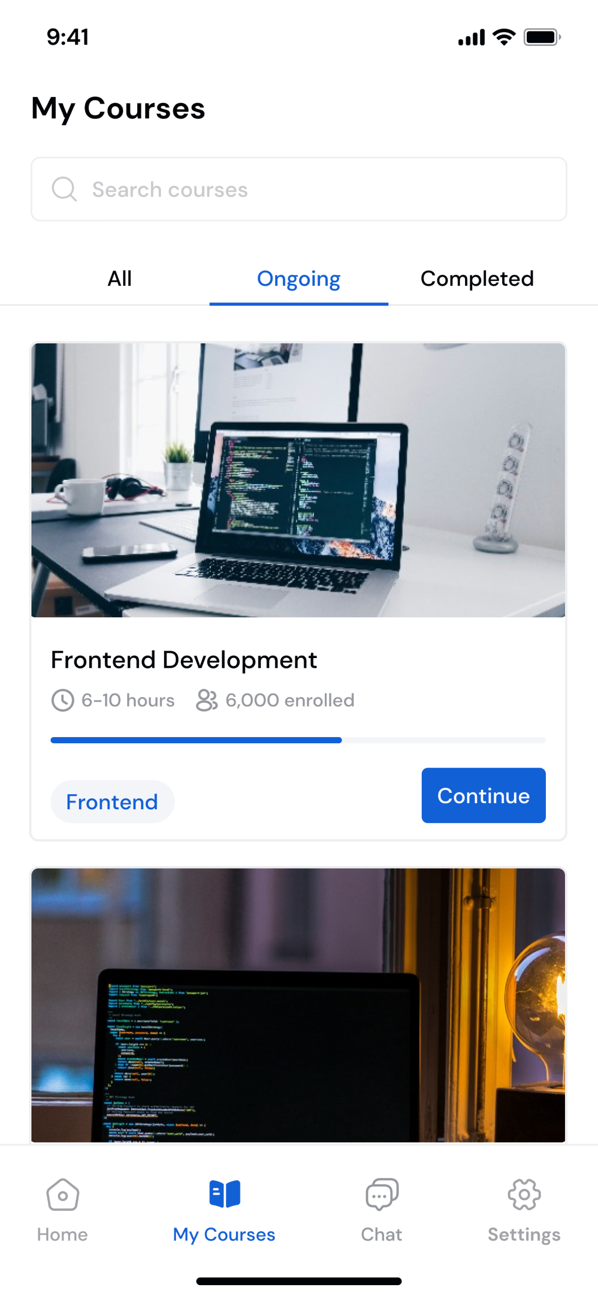Switch to the Ongoing tab
The width and height of the screenshot is (598, 1296).
[299, 279]
